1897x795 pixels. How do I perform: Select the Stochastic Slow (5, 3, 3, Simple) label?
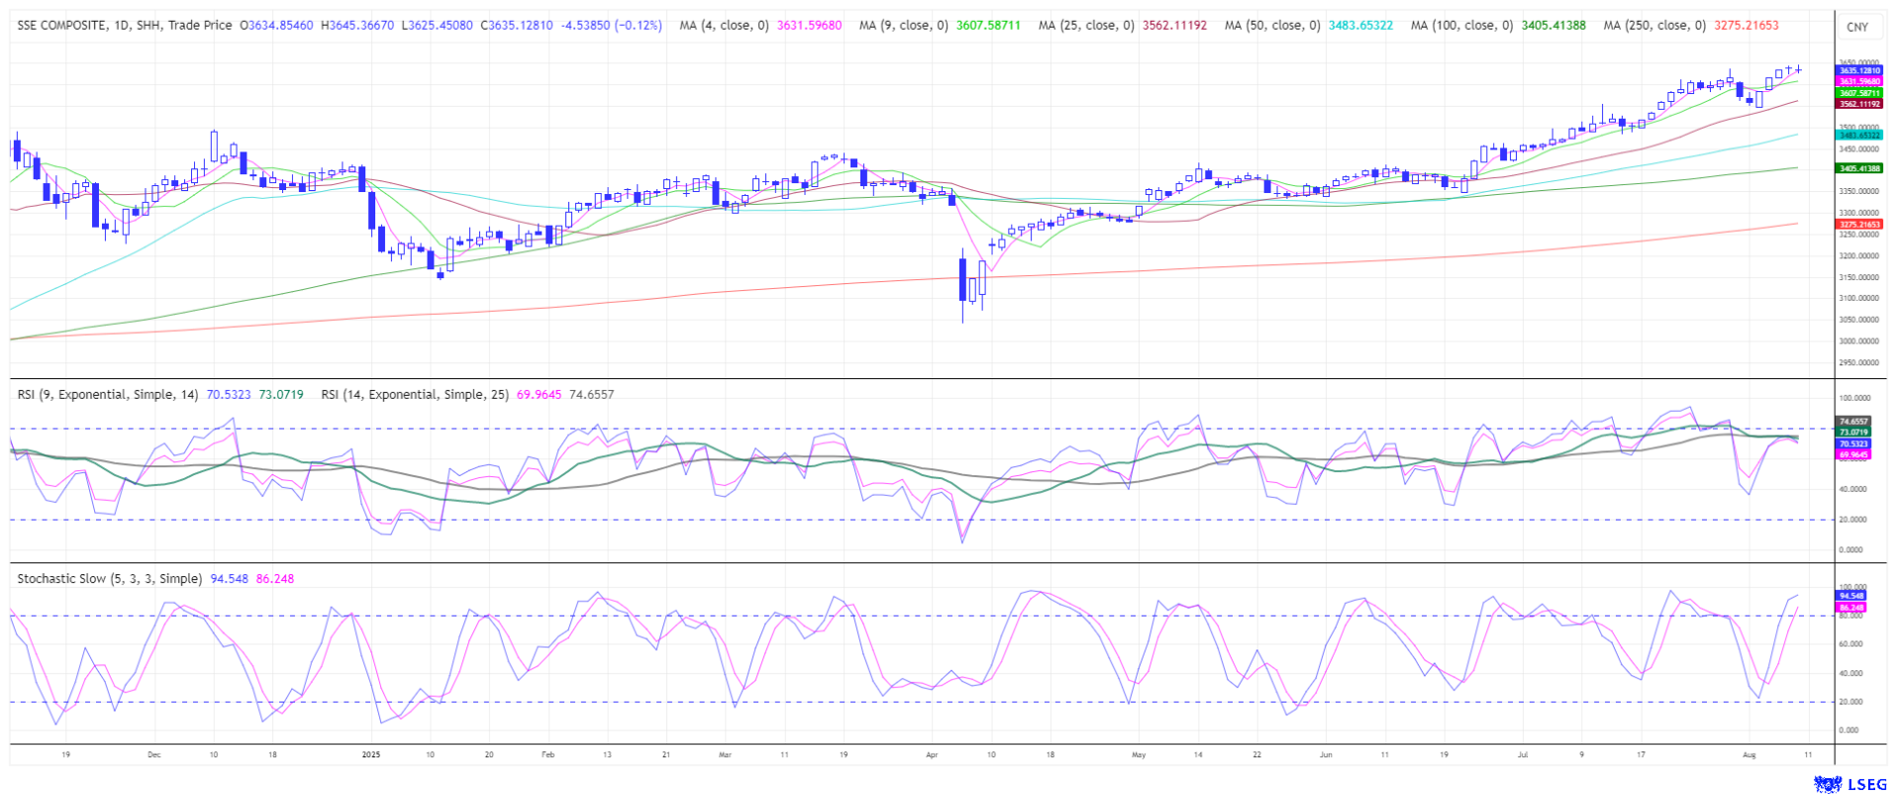coord(109,578)
